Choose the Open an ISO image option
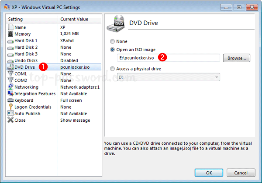 114,50
